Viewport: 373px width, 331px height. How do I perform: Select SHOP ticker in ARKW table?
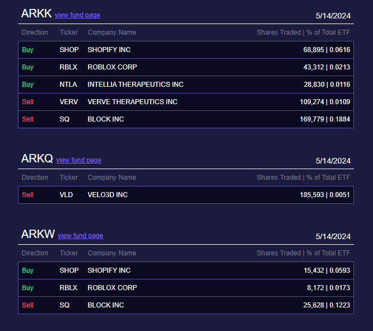[x=69, y=271]
